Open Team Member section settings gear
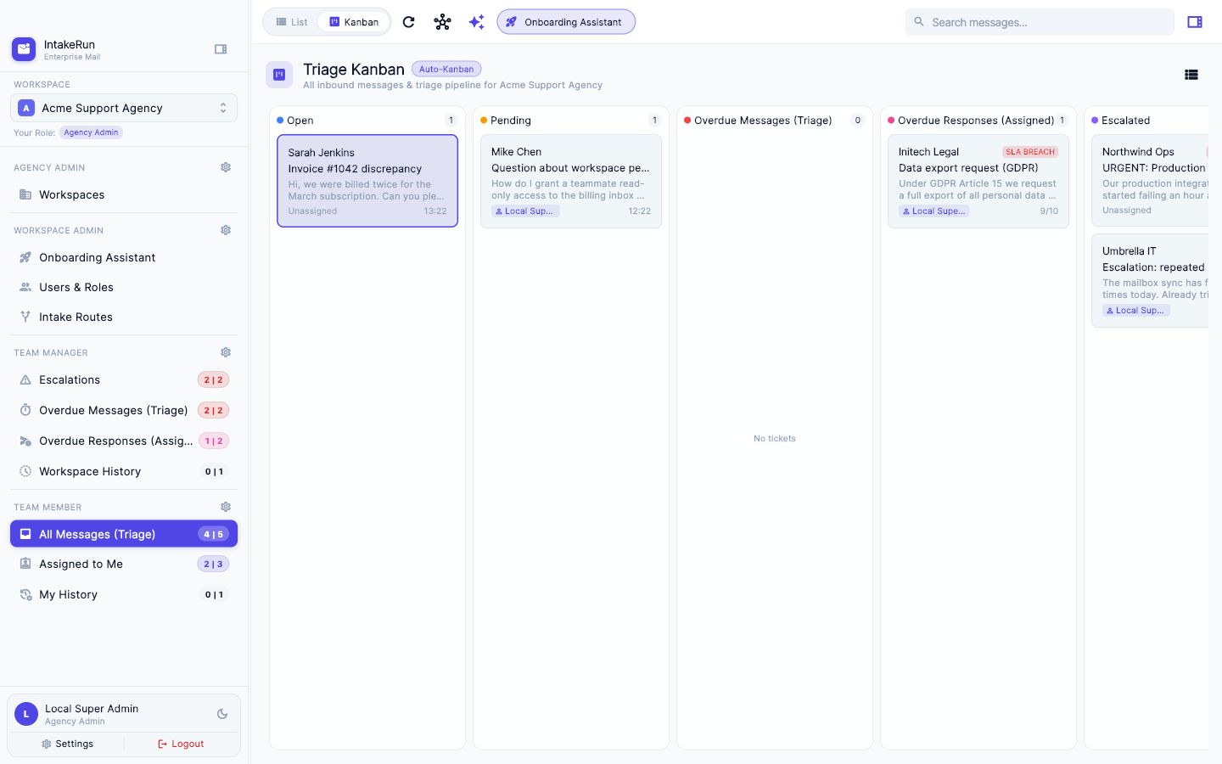This screenshot has width=1222, height=764. pos(226,507)
